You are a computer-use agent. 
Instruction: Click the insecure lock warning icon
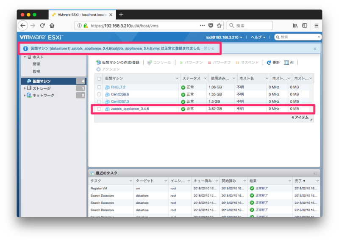[86, 26]
